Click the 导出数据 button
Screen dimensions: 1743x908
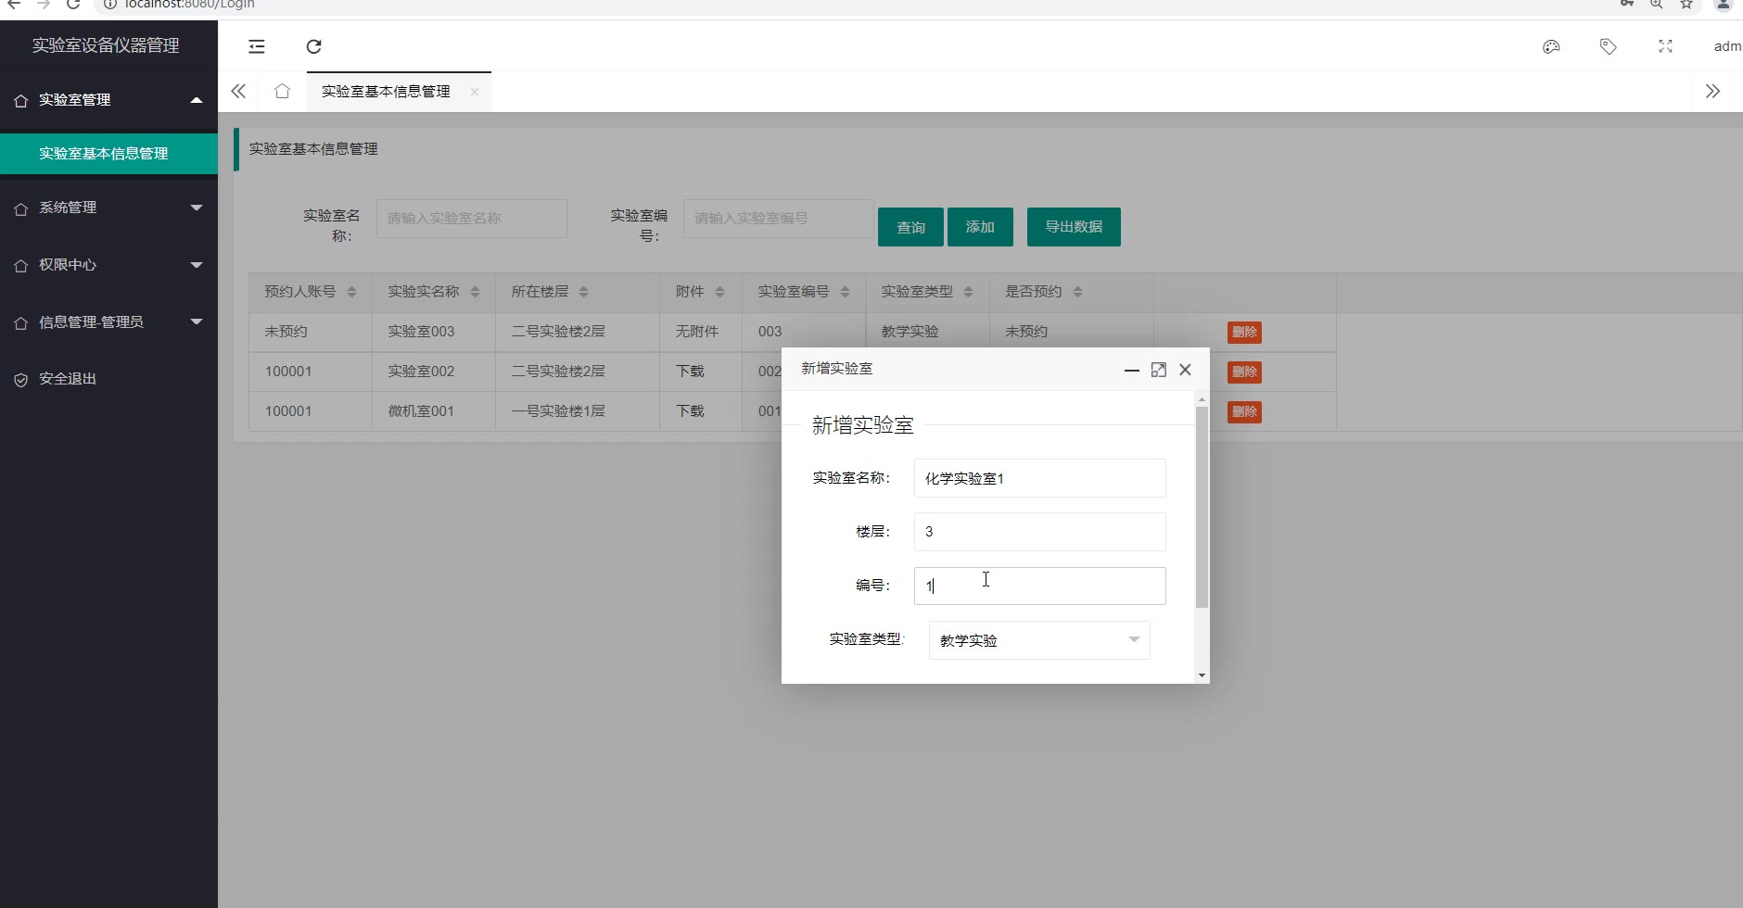pyautogui.click(x=1074, y=227)
